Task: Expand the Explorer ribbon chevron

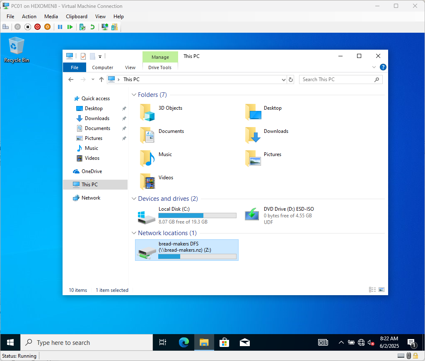Action: pos(374,67)
